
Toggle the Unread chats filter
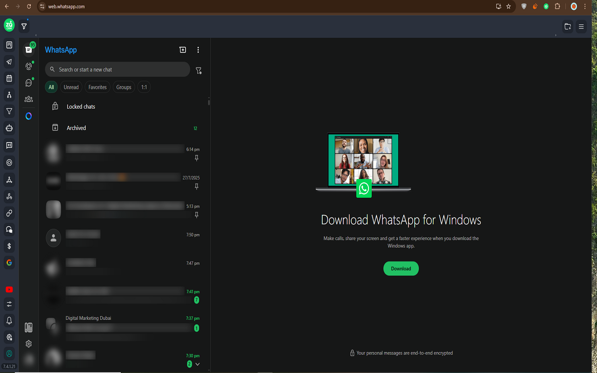pyautogui.click(x=71, y=87)
